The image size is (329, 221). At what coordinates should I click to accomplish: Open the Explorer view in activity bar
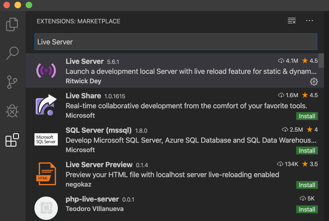(x=12, y=24)
